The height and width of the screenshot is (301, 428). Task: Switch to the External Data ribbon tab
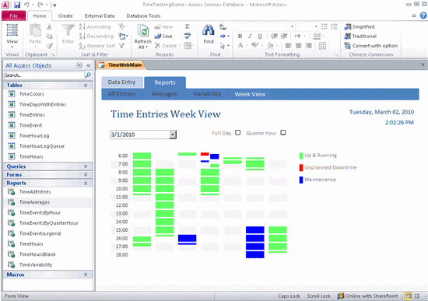point(100,16)
